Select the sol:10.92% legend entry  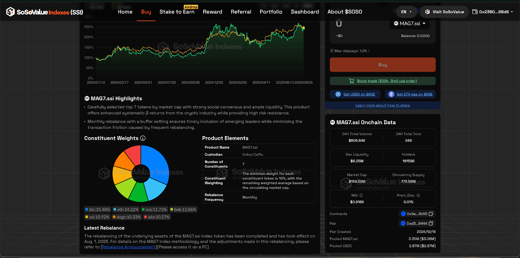point(97,217)
